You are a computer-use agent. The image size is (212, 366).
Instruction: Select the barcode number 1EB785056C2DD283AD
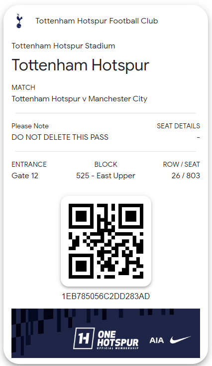pos(106,296)
